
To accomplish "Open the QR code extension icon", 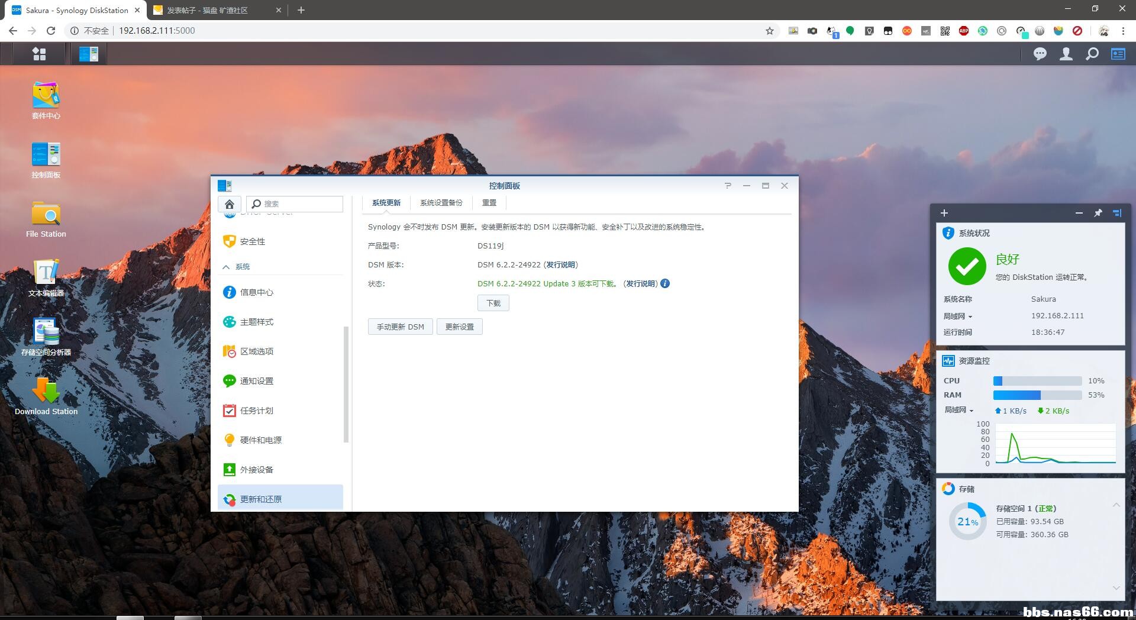I will click(945, 31).
